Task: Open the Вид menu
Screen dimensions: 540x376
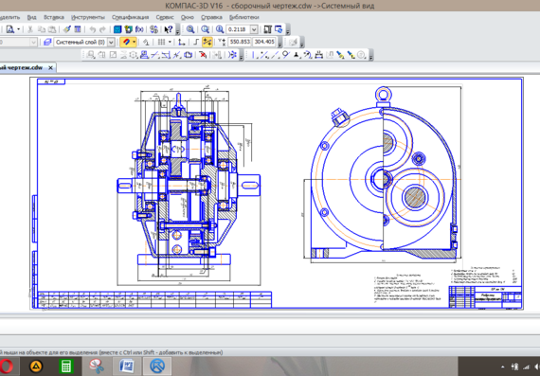Action: coord(31,17)
